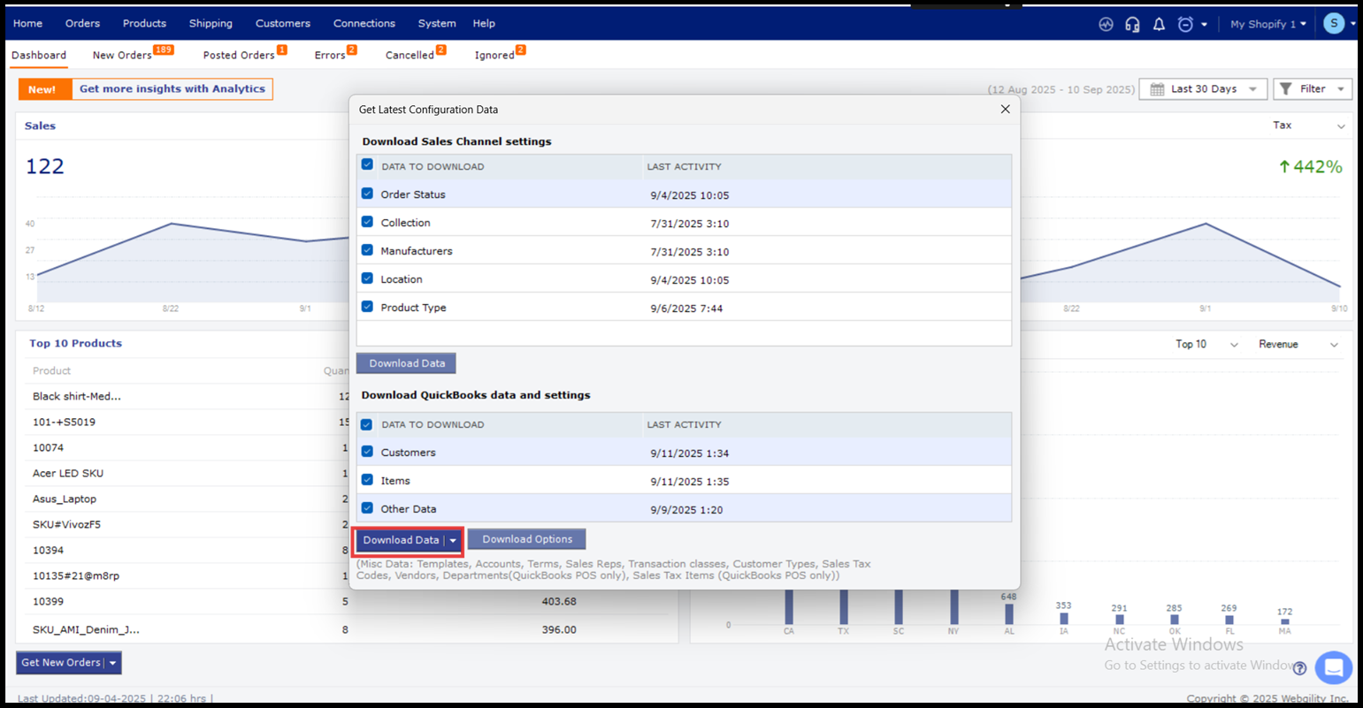Open the Filter dropdown

pos(1313,89)
